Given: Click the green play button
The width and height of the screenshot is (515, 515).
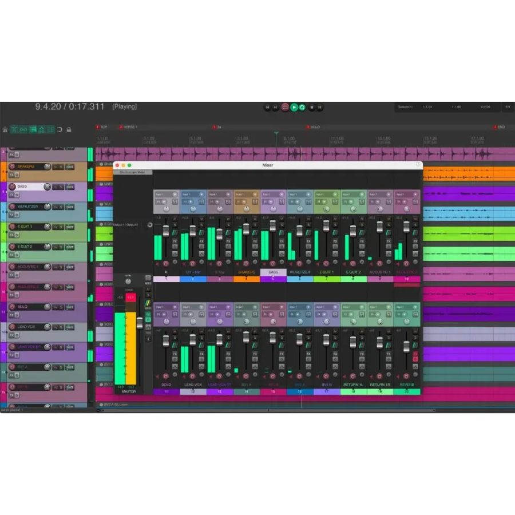Looking at the screenshot, I should (x=294, y=107).
